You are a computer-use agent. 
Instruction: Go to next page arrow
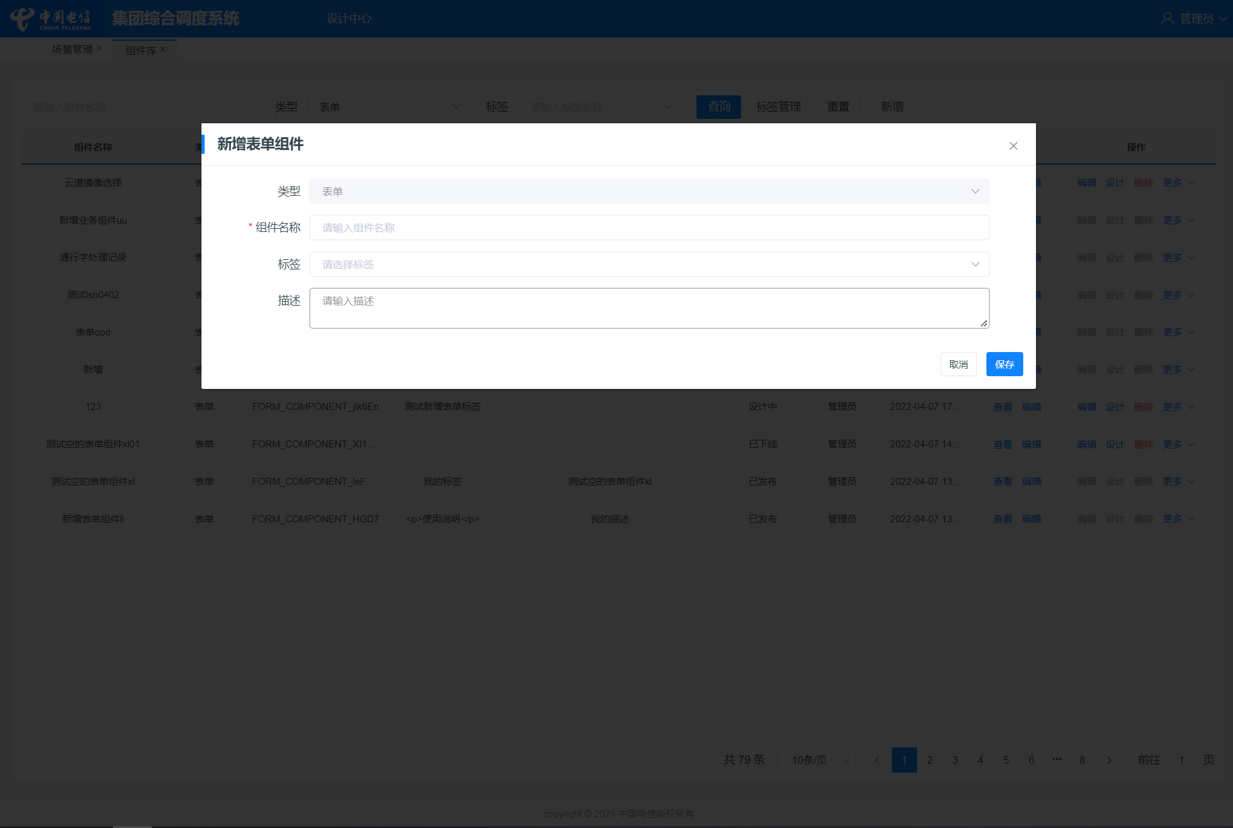1109,760
